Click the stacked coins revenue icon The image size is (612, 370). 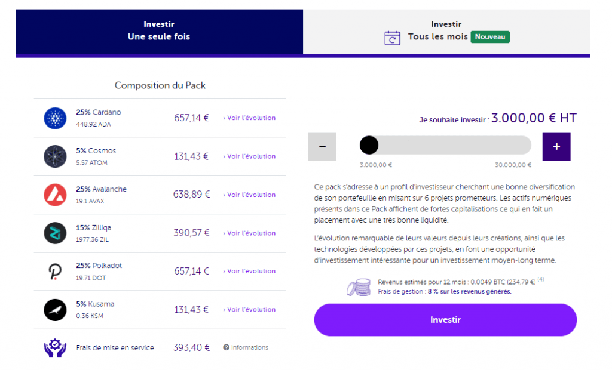[x=359, y=287]
